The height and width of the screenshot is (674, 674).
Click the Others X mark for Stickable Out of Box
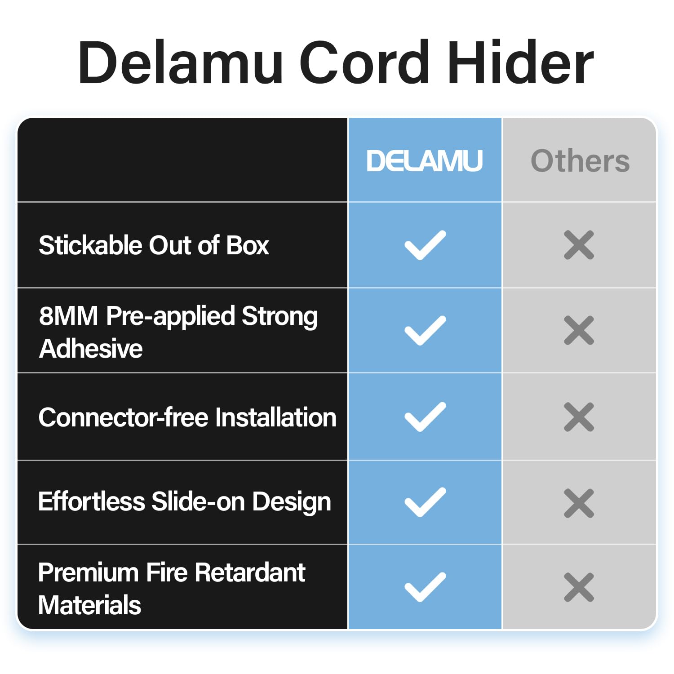click(579, 245)
